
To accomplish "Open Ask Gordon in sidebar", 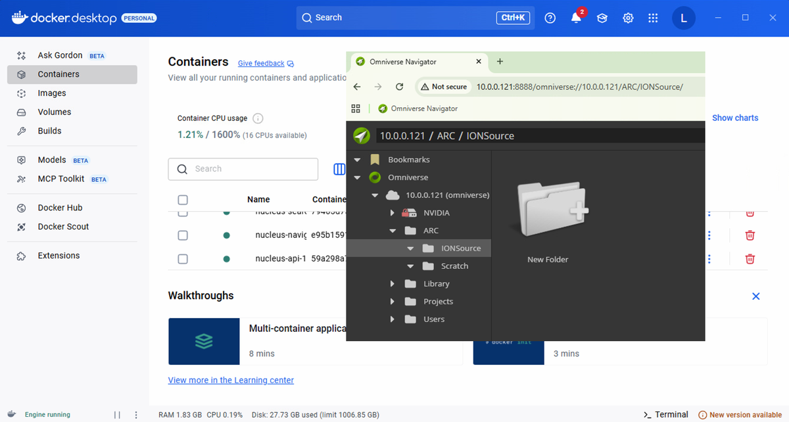I will tap(72, 55).
